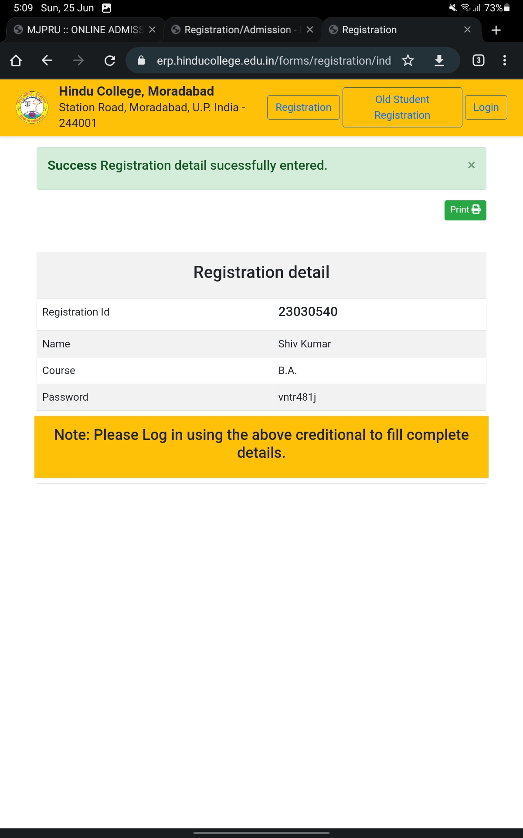The image size is (523, 838).
Task: Click the Login button
Action: (x=486, y=107)
